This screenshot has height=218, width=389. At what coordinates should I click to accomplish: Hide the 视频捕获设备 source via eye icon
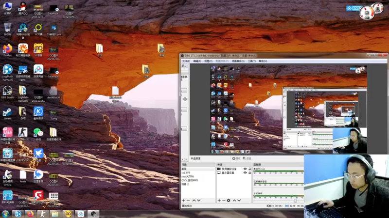tap(245, 169)
